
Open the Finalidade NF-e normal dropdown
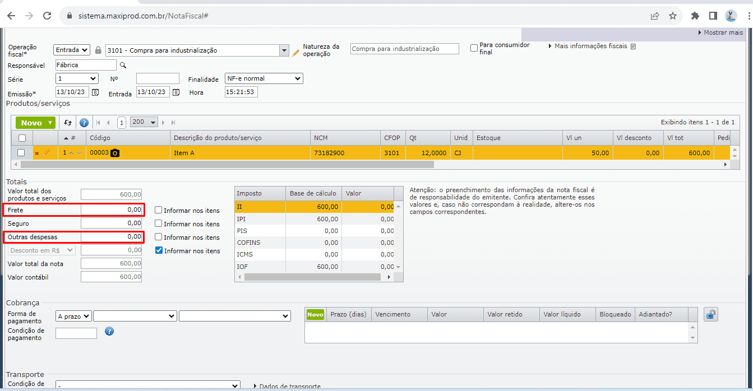point(264,79)
